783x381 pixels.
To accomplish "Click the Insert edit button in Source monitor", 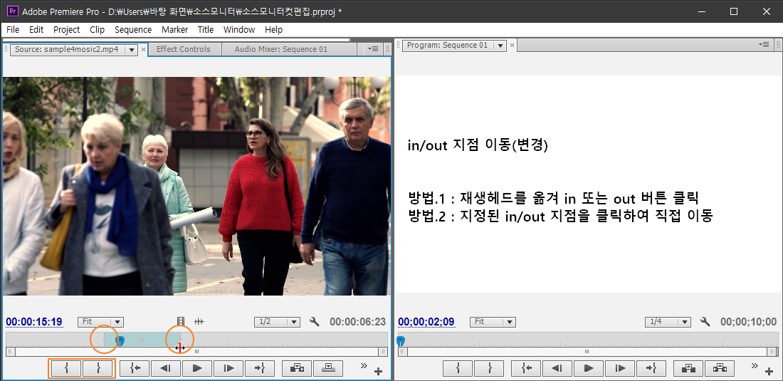I will (297, 368).
